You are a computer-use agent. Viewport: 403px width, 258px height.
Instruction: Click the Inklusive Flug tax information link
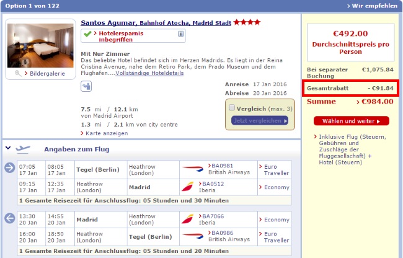[x=352, y=149]
